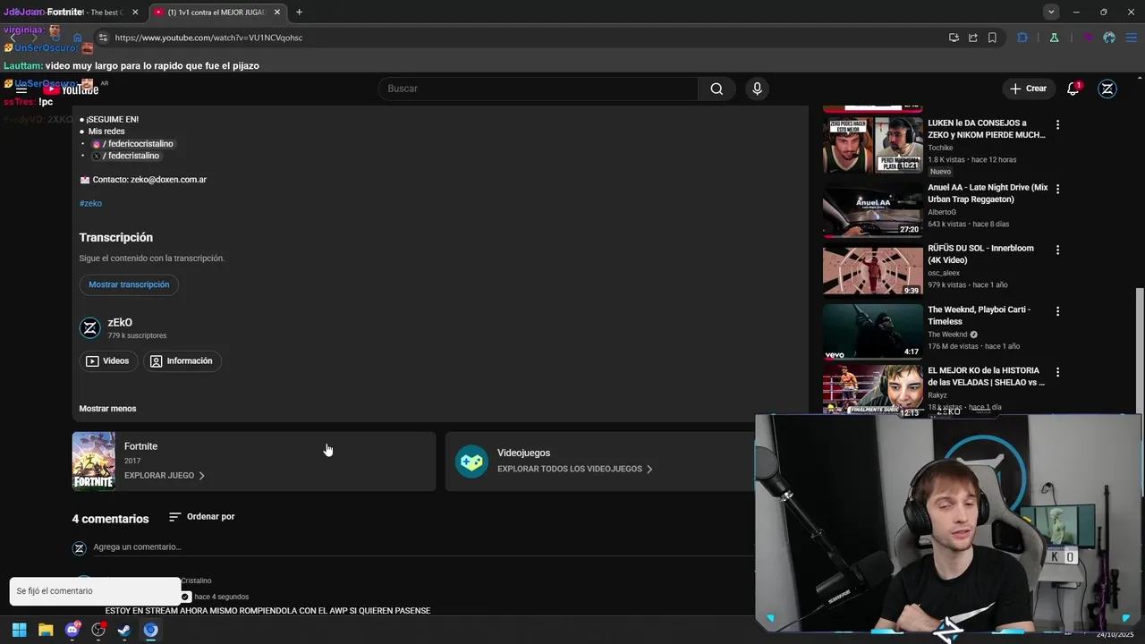
Task: Open X link fedecristalino
Action: 126,156
